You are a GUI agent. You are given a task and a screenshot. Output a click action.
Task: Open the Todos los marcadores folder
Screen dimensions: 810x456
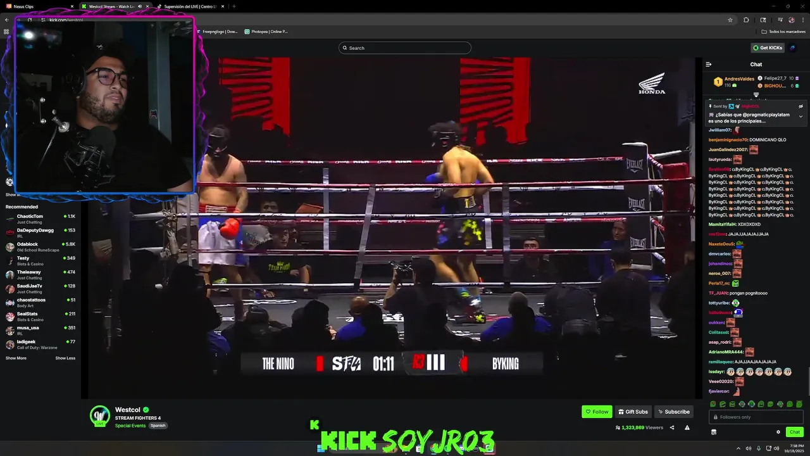point(783,31)
